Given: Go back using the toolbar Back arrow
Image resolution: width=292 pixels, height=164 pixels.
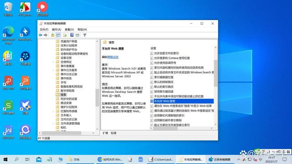Looking at the screenshot, I should click(x=41, y=35).
